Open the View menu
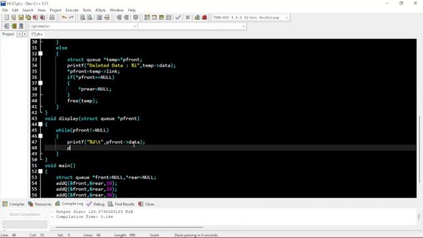423x238 pixels. coord(42,10)
